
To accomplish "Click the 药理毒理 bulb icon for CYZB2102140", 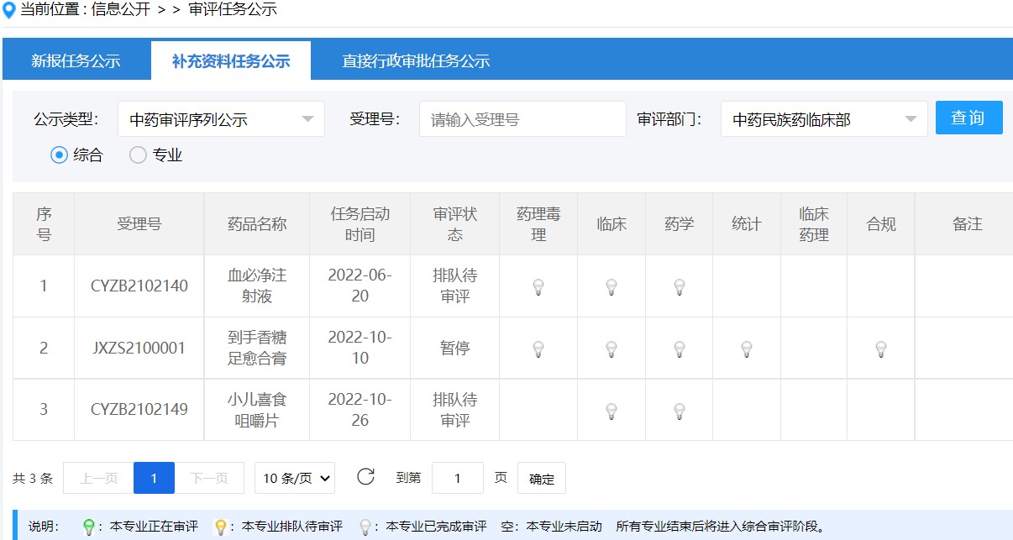I will click(x=538, y=286).
